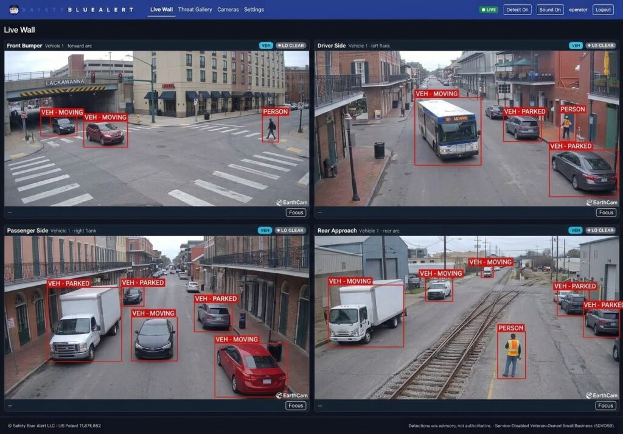Click the operator username label
This screenshot has width=623, height=434.
pos(578,10)
